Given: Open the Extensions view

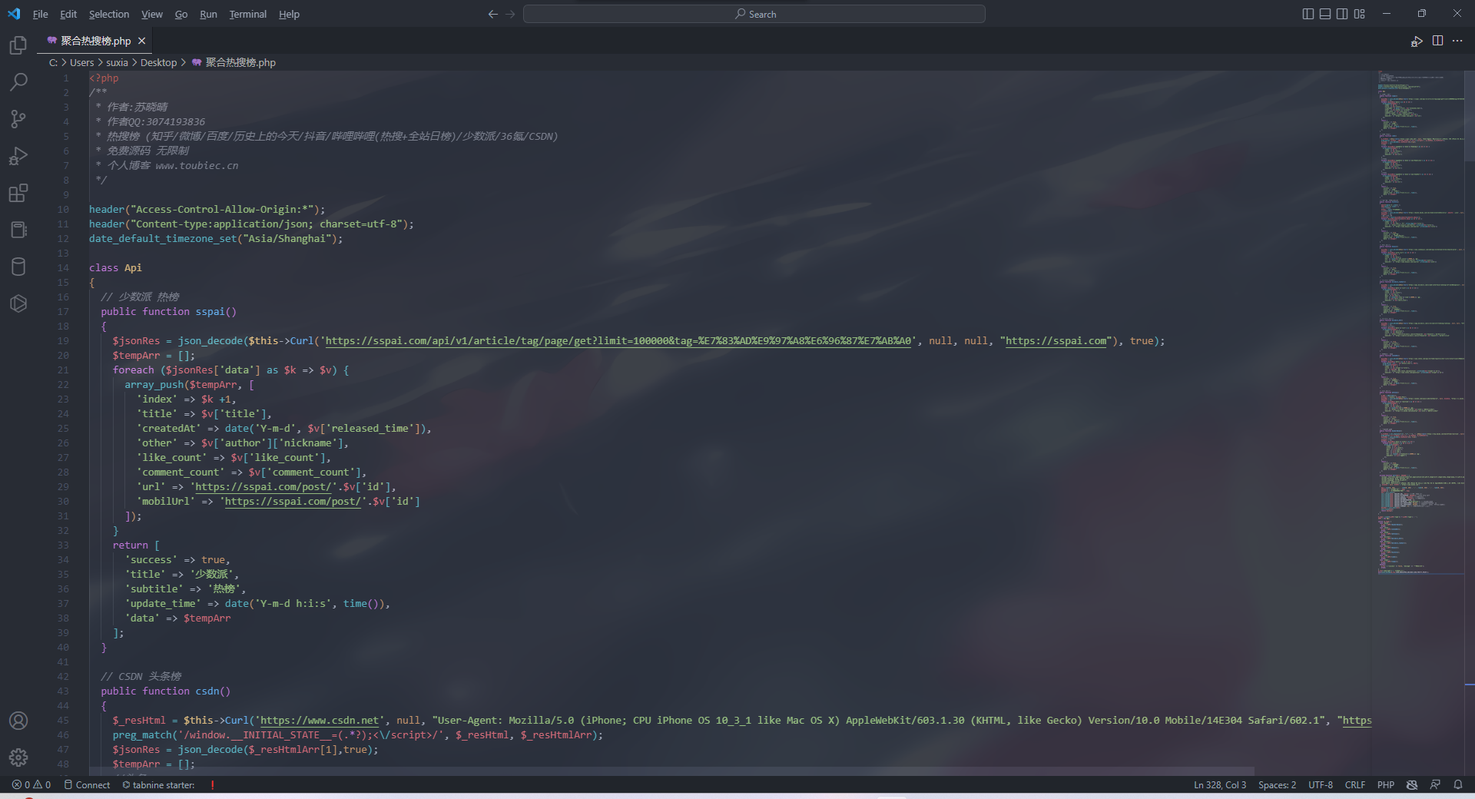Looking at the screenshot, I should [18, 193].
